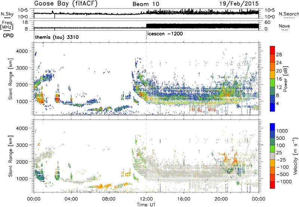Click the 'Velocity [m s-1]' colorbar label
The height and width of the screenshot is (207, 299).
coord(295,156)
